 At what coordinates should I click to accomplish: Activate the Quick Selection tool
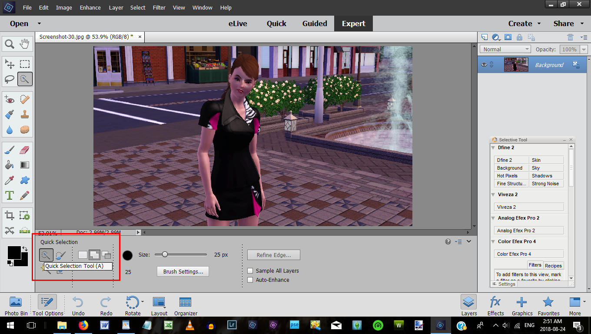click(x=25, y=79)
